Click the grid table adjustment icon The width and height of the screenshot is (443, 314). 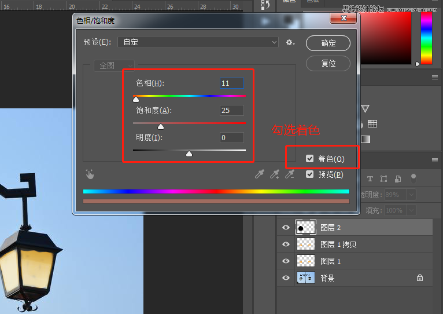coord(372,124)
